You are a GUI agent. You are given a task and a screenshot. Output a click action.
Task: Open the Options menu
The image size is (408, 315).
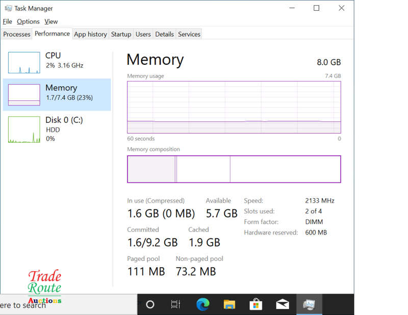[28, 21]
